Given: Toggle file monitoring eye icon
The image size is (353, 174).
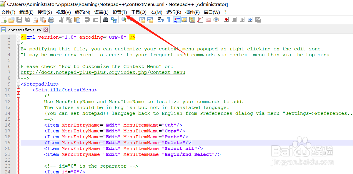Looking at the screenshot, I should click(x=216, y=20).
